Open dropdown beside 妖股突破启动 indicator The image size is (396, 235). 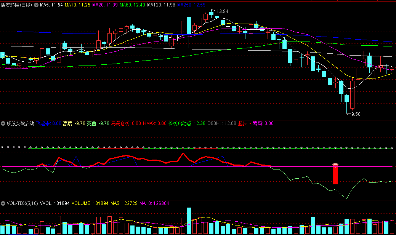pos(3,123)
